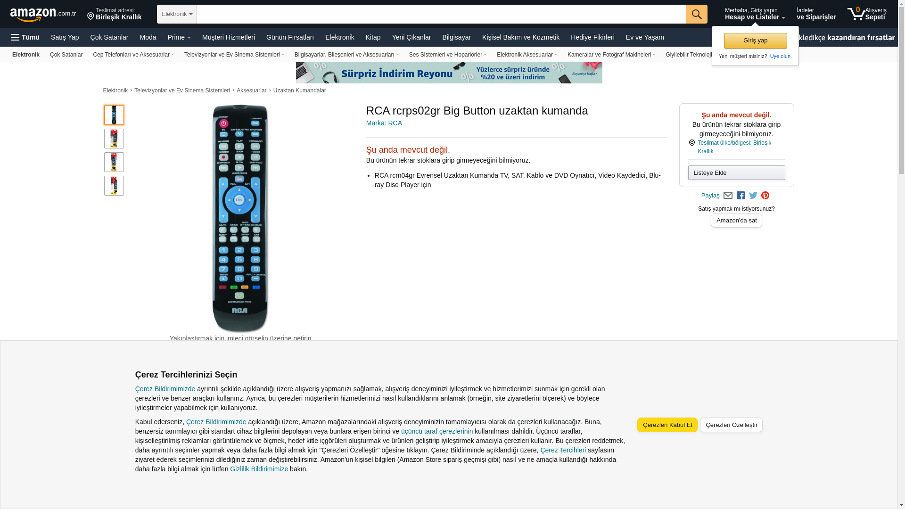Focus the Amazon search input field
Viewport: 905px width, 509px height.
coord(441,14)
